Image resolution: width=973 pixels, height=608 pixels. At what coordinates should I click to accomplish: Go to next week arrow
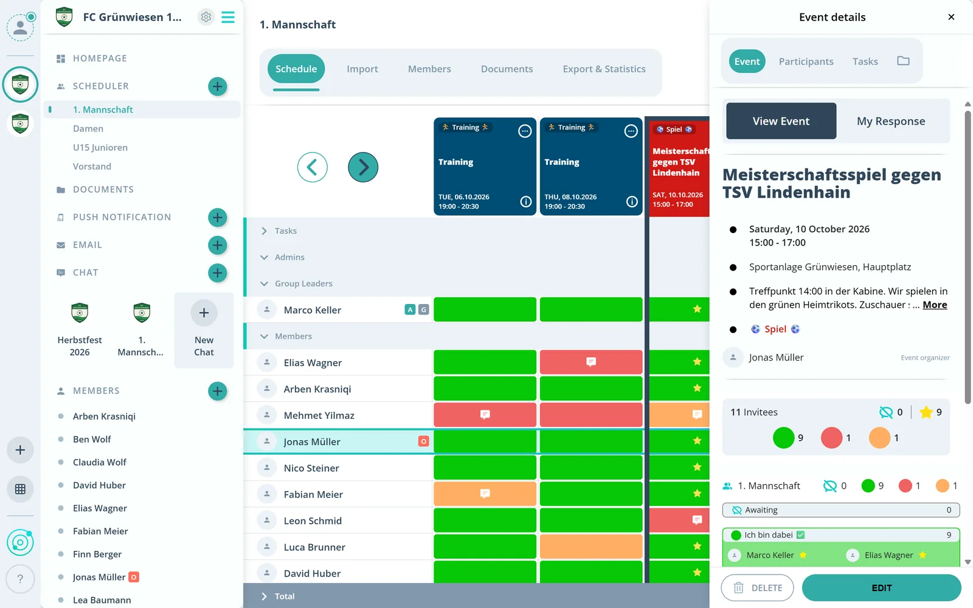[x=363, y=167]
